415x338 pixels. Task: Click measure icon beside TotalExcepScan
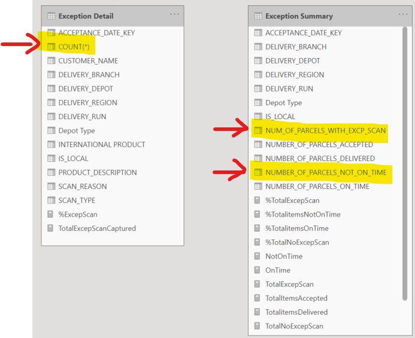[258, 284]
